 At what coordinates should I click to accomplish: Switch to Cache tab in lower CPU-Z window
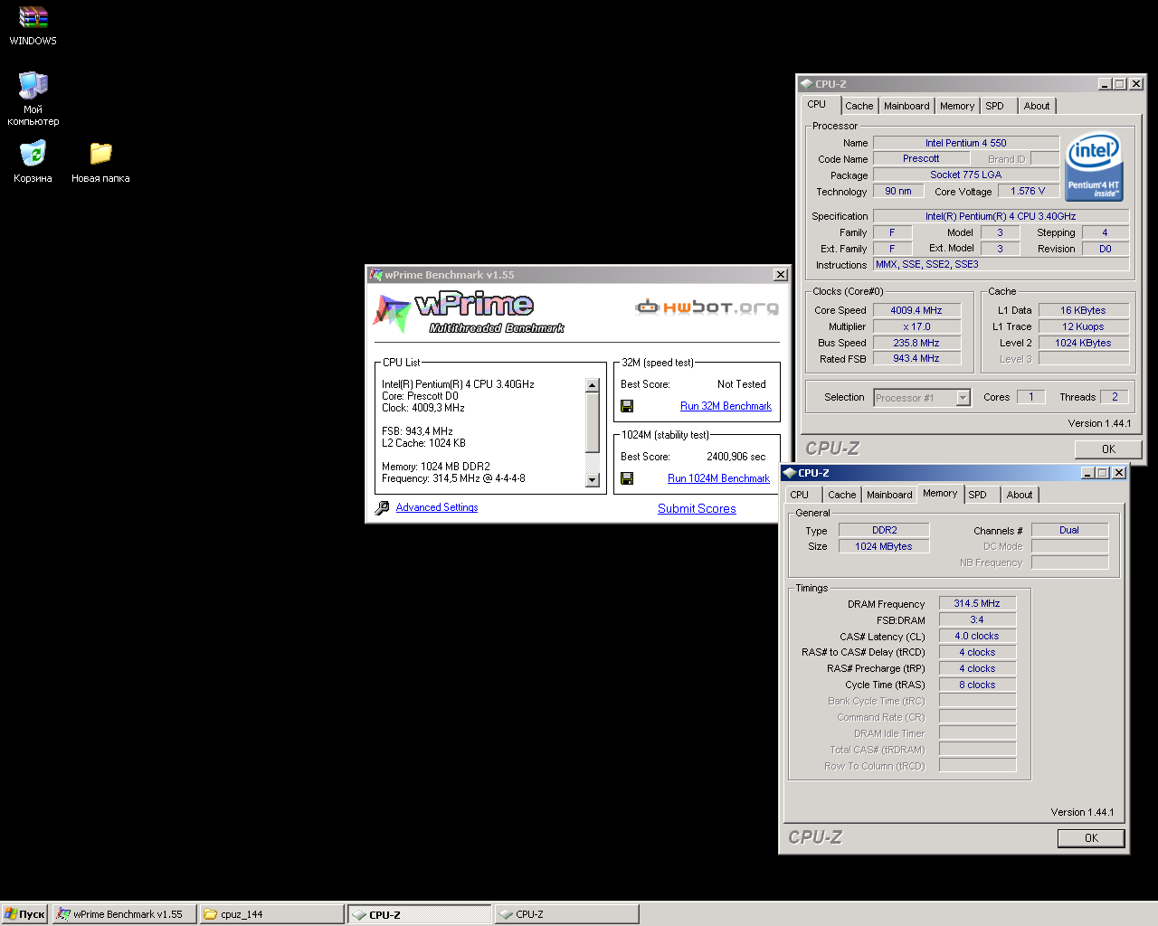point(841,495)
